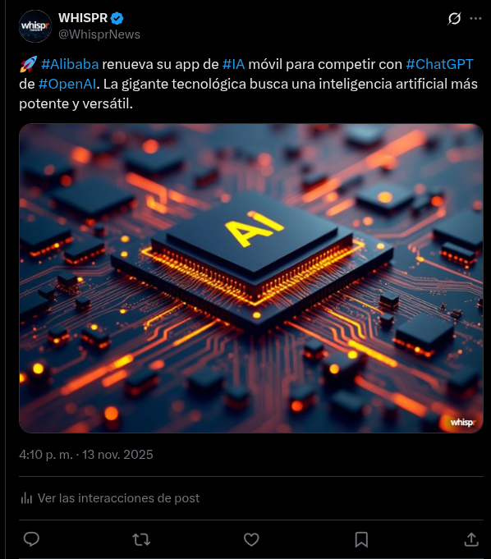Reply to the post with the comment icon
Screen dimensions: 491x559
click(x=31, y=539)
